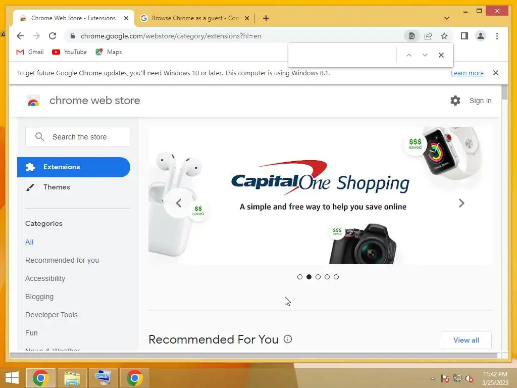Screen dimensions: 517x388
Task: Select the first carousel dot
Action: click(x=300, y=277)
